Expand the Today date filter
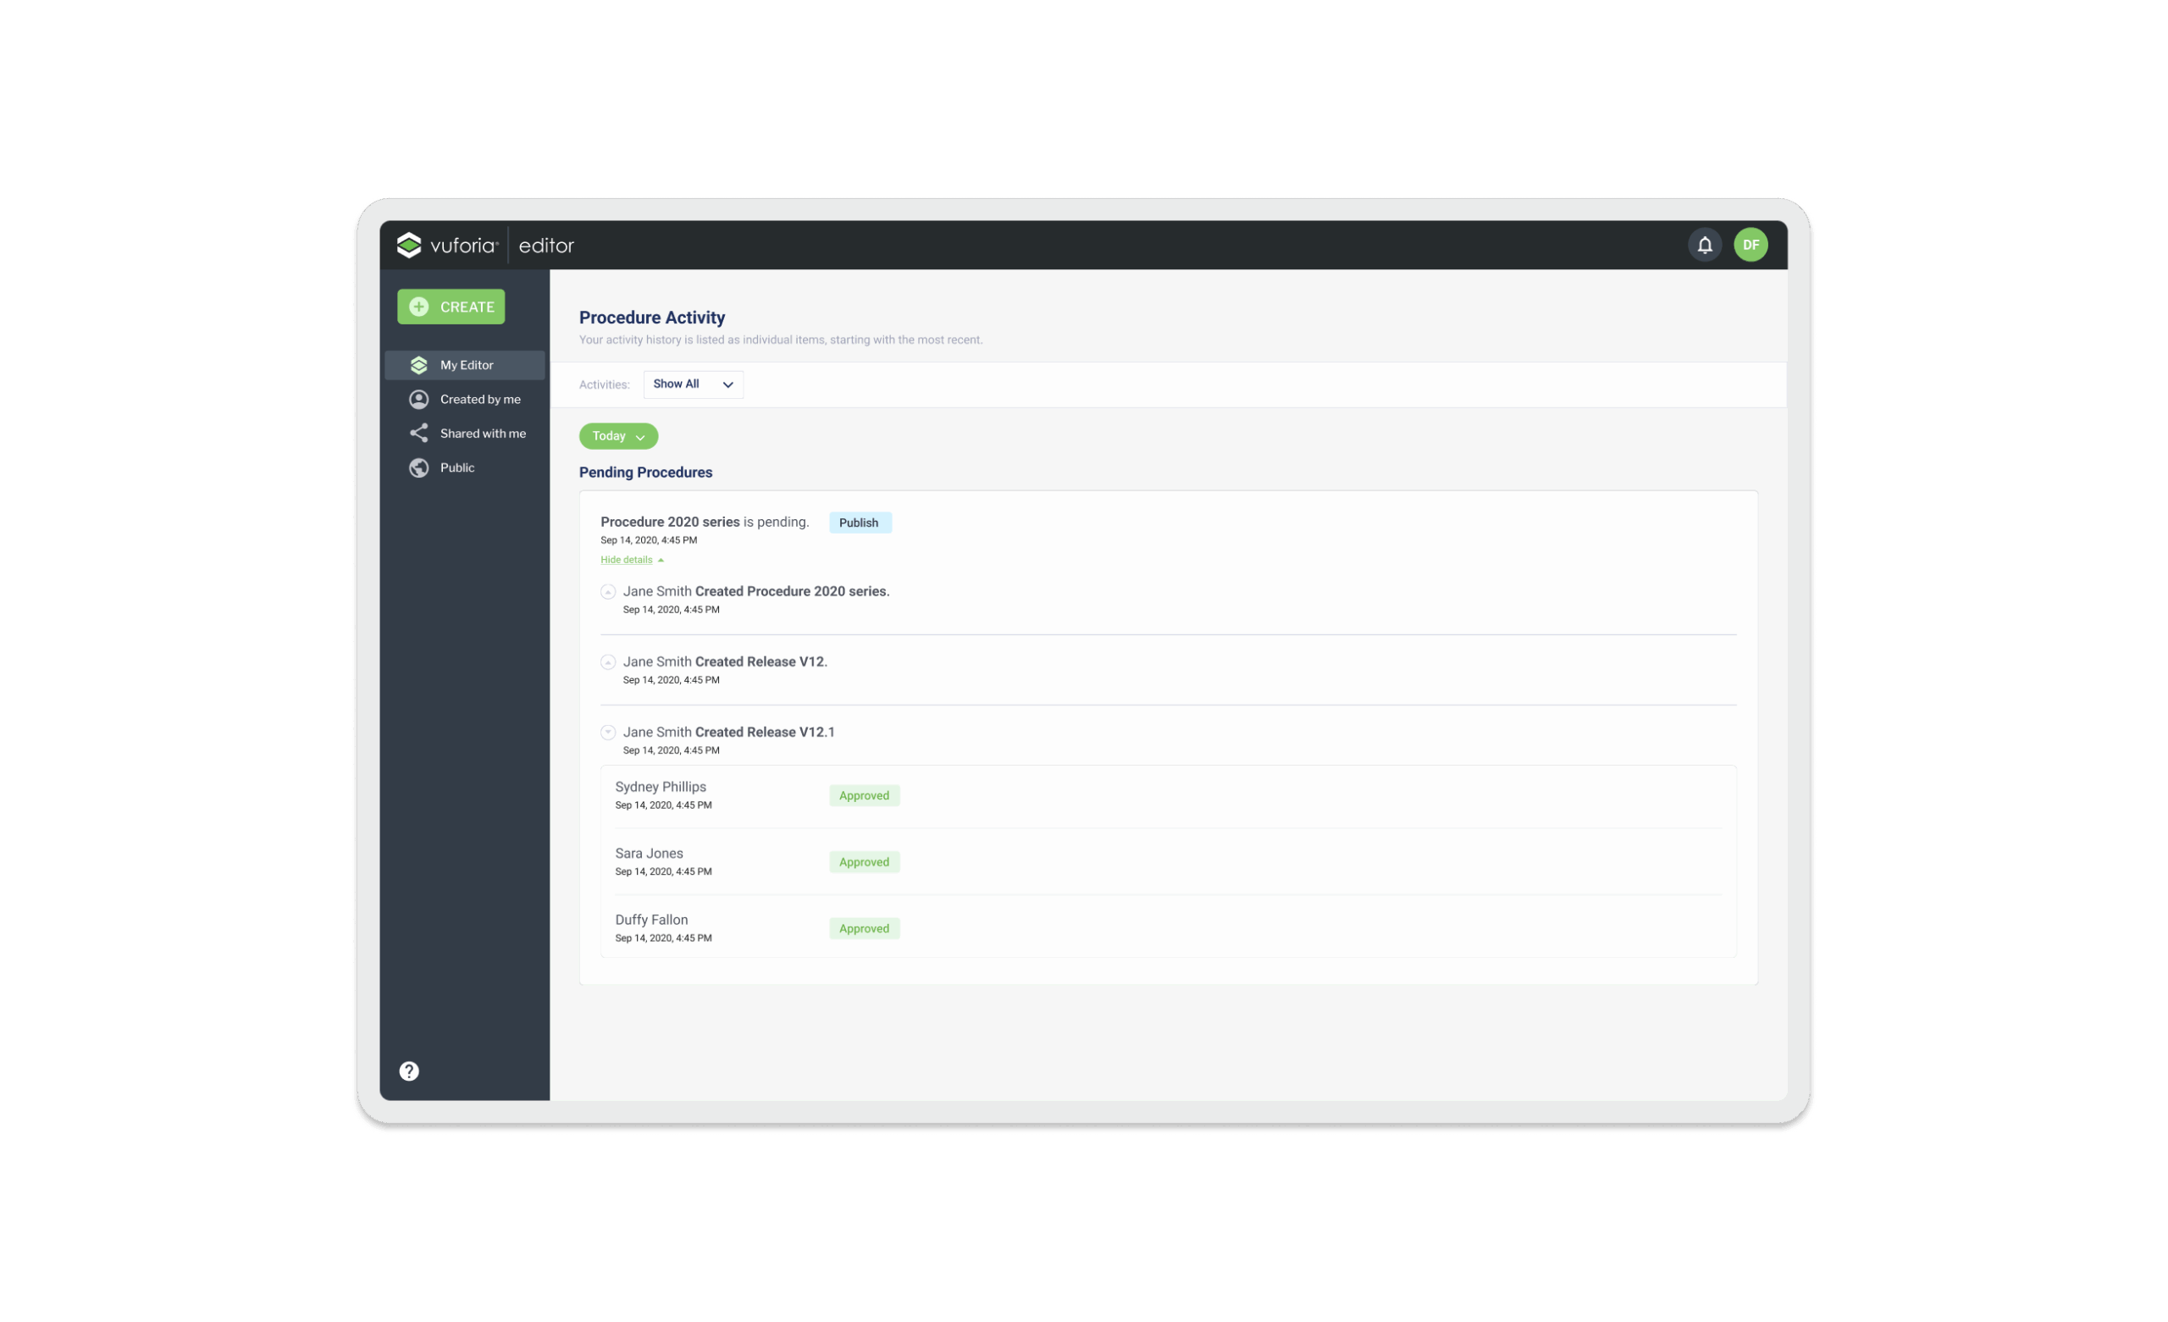The image size is (2168, 1322). (617, 435)
